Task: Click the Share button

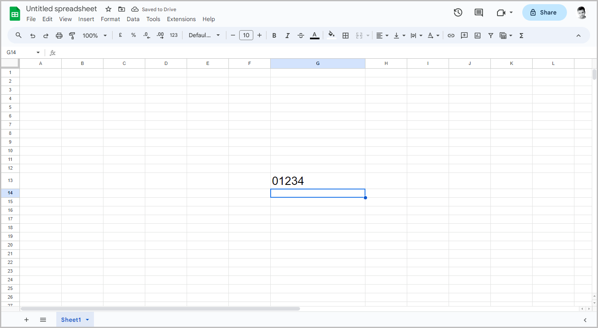Action: (544, 12)
